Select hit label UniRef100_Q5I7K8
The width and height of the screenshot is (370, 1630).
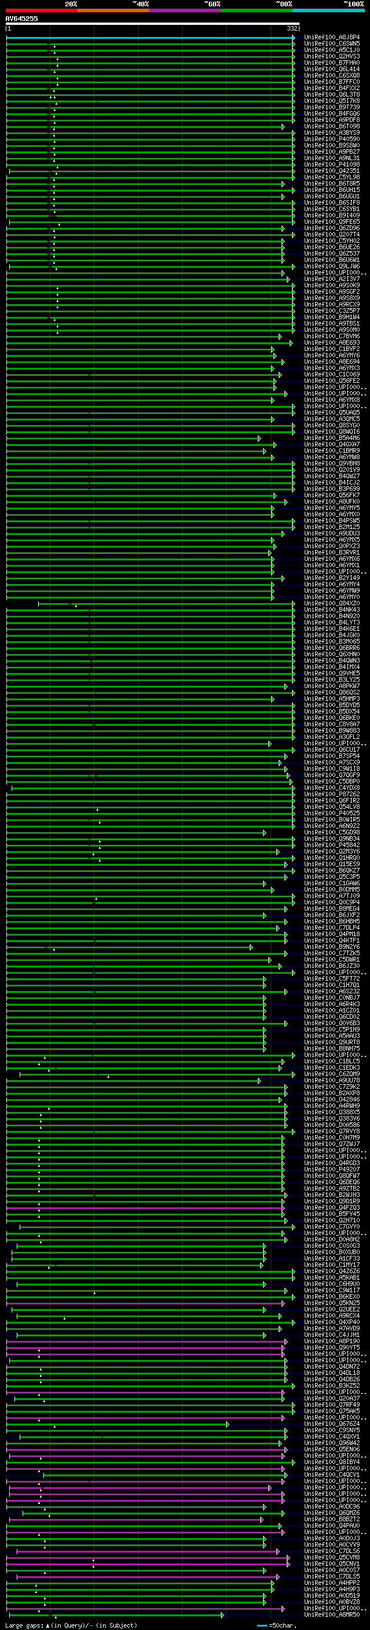[332, 101]
